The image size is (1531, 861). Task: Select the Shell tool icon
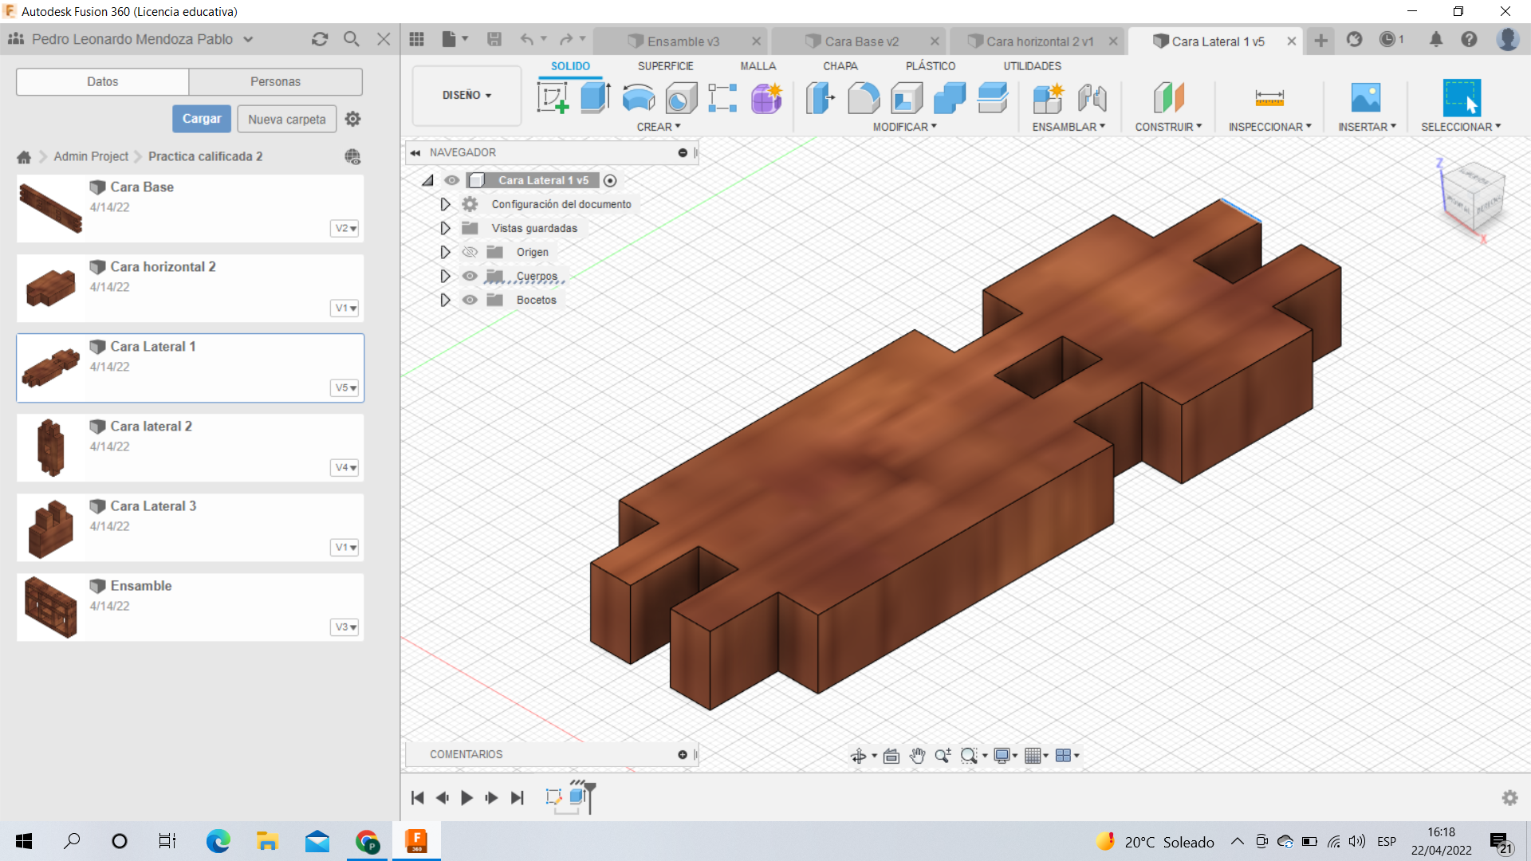point(907,98)
